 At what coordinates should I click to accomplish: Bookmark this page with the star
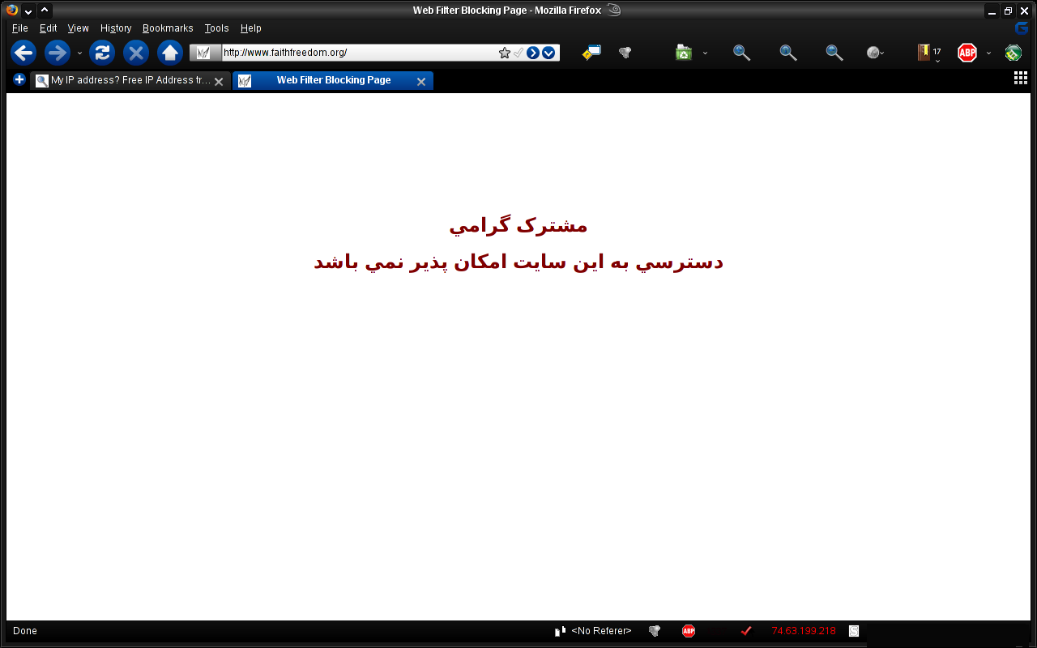[x=505, y=53]
